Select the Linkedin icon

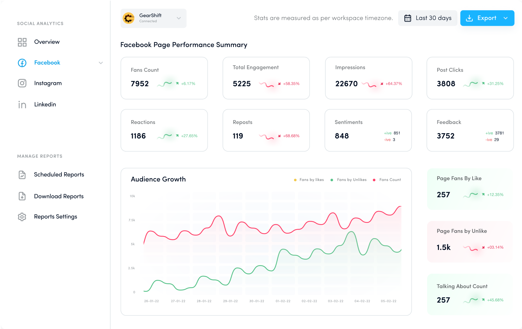click(x=22, y=104)
